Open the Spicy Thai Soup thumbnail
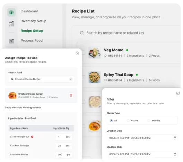183x162 pixels. pos(94,77)
